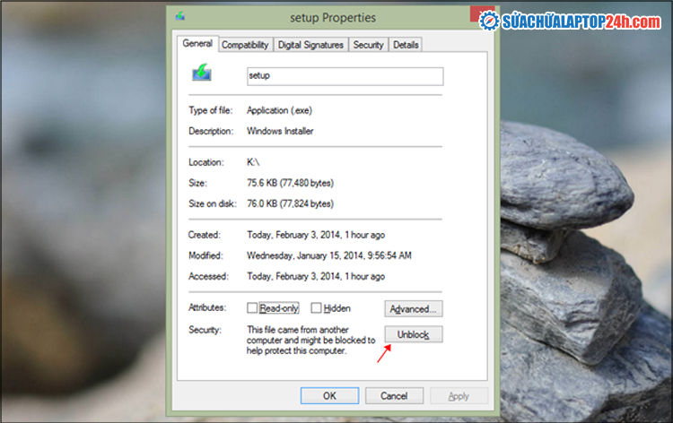The width and height of the screenshot is (673, 423).
Task: Show the Details tab
Action: pyautogui.click(x=406, y=45)
